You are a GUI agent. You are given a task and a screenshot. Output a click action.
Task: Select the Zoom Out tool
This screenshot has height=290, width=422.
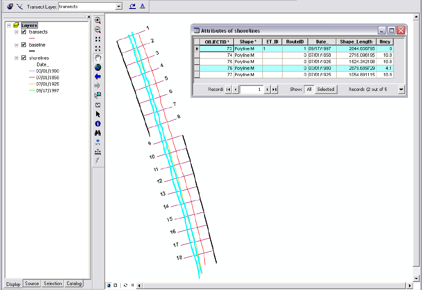tap(98, 30)
